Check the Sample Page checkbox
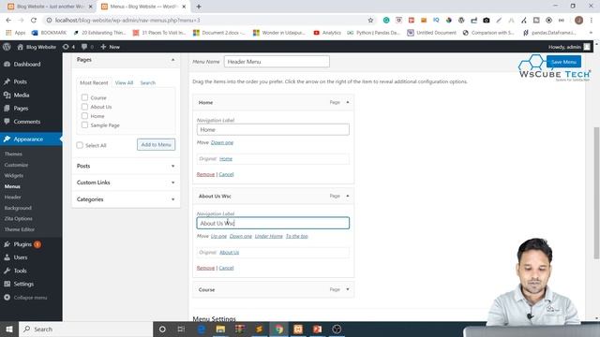Image resolution: width=600 pixels, height=337 pixels. (84, 125)
